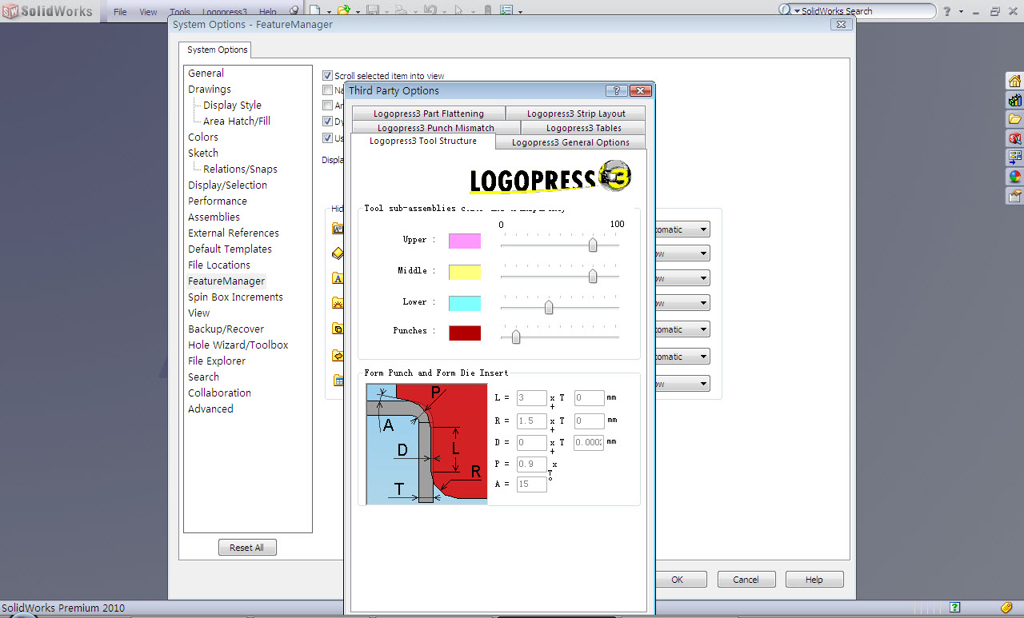Toggle the checkbox labeled starting with 'Dy'
Screen dimensions: 1024x618
pyautogui.click(x=327, y=122)
